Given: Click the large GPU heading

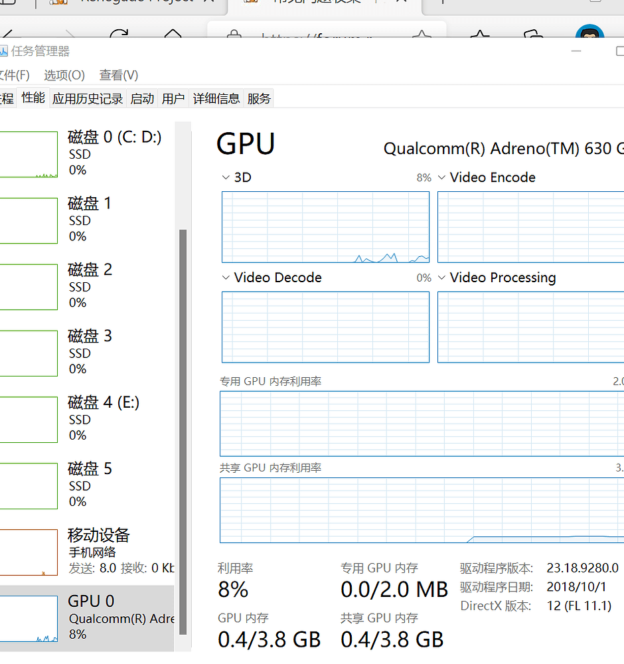Looking at the screenshot, I should pos(246,144).
